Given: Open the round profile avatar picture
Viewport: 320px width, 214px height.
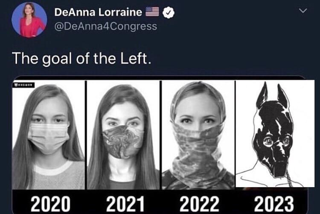Looking at the screenshot, I should pos(29,20).
